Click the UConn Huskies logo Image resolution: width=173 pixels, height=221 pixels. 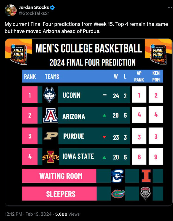[49, 94]
